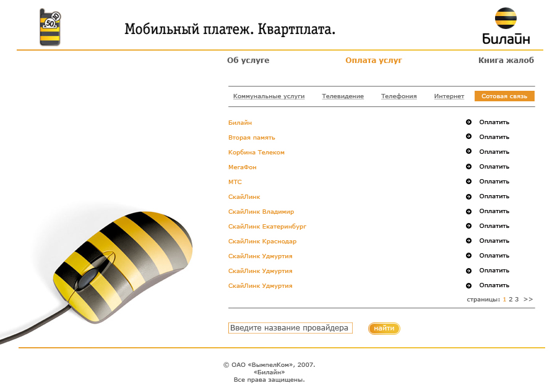560x391 pixels.
Task: Click the arrow icon beside СкайЛинк
Action: (468, 196)
